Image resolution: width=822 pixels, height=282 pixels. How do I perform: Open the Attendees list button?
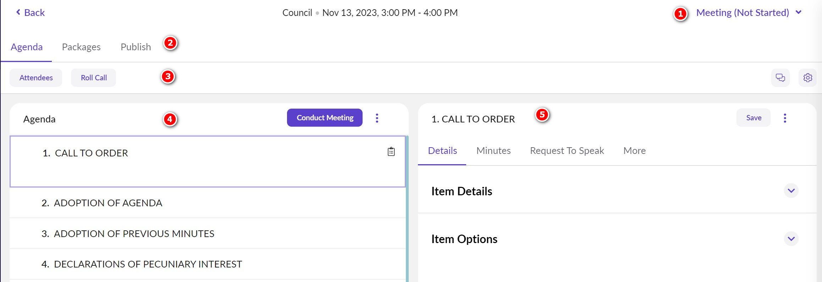coord(36,78)
